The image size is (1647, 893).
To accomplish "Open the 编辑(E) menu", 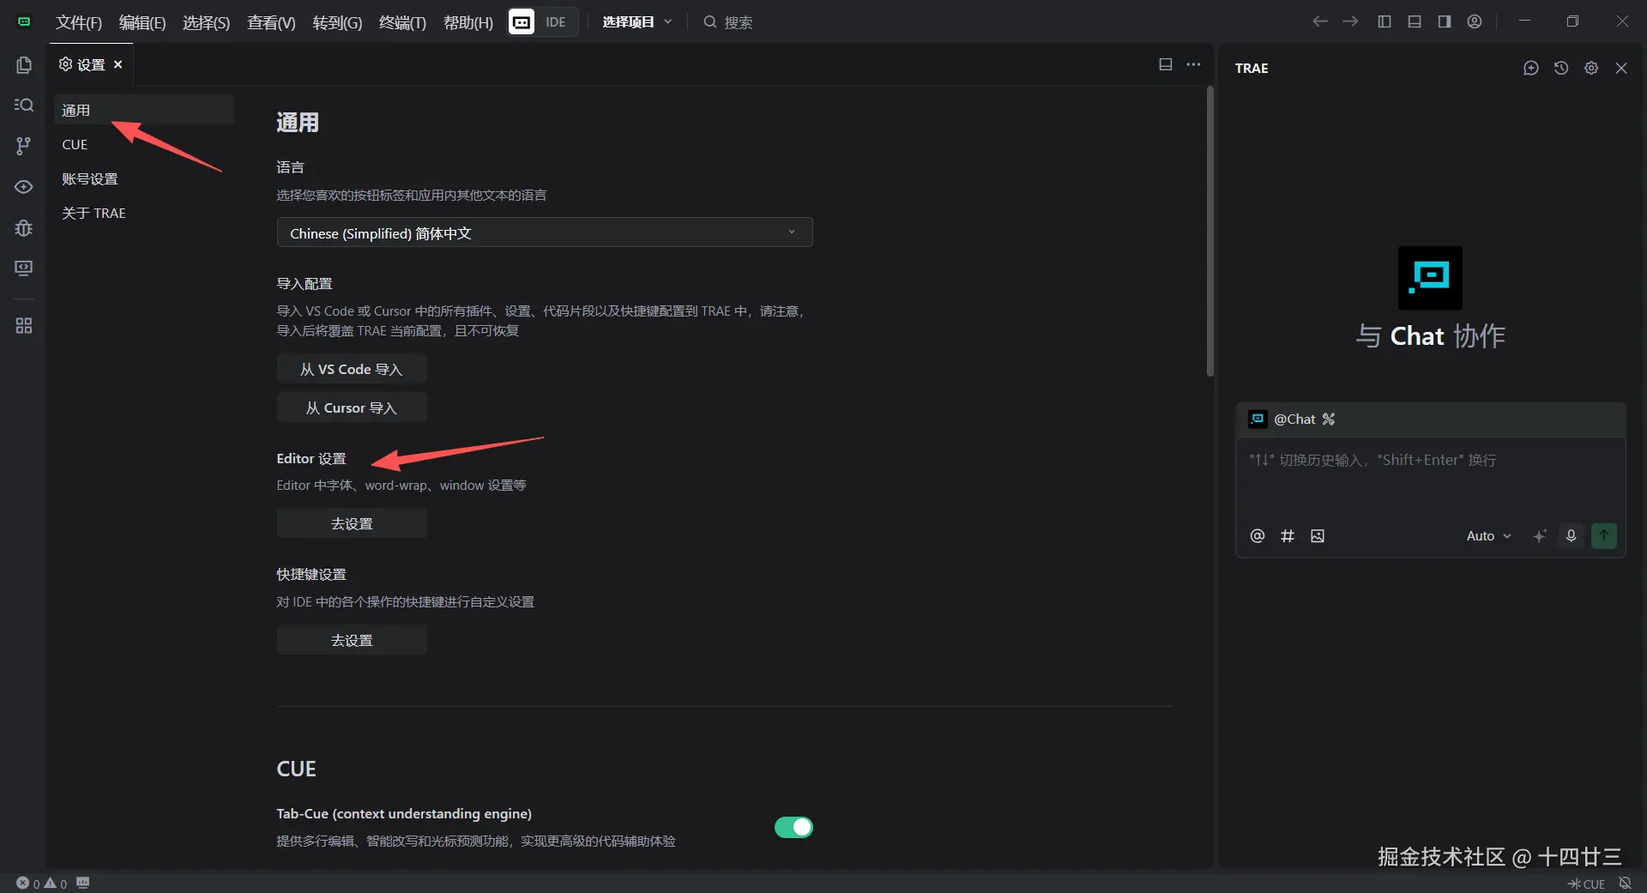I will 142,22.
